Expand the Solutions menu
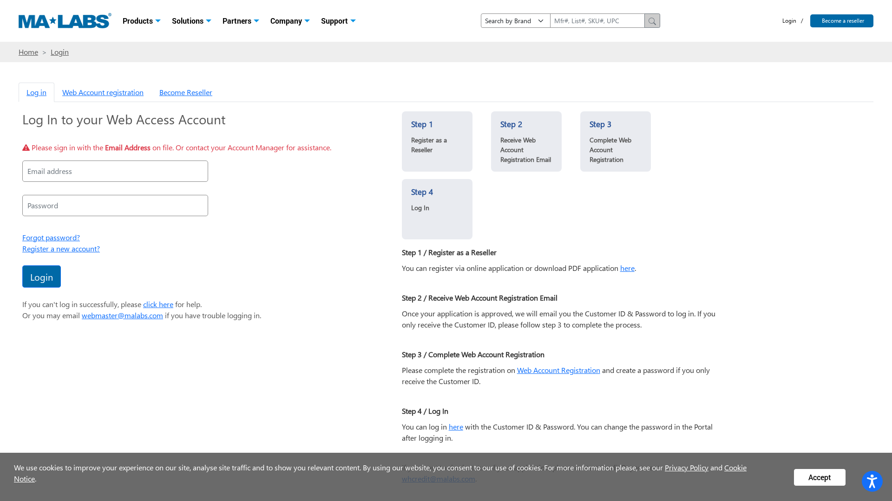Image resolution: width=892 pixels, height=501 pixels. [x=191, y=21]
